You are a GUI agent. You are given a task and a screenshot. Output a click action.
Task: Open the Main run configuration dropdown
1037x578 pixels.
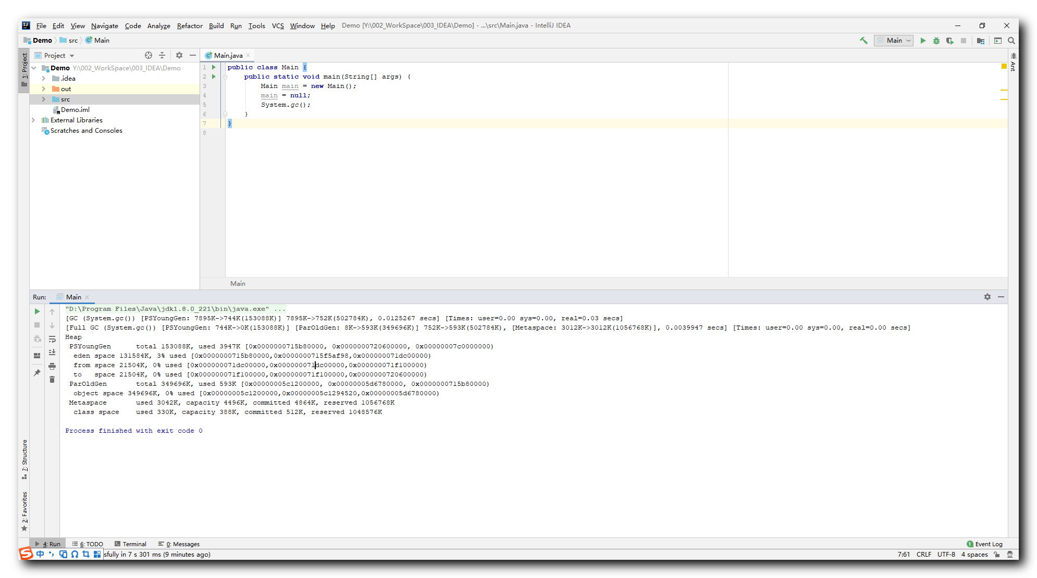tap(894, 41)
